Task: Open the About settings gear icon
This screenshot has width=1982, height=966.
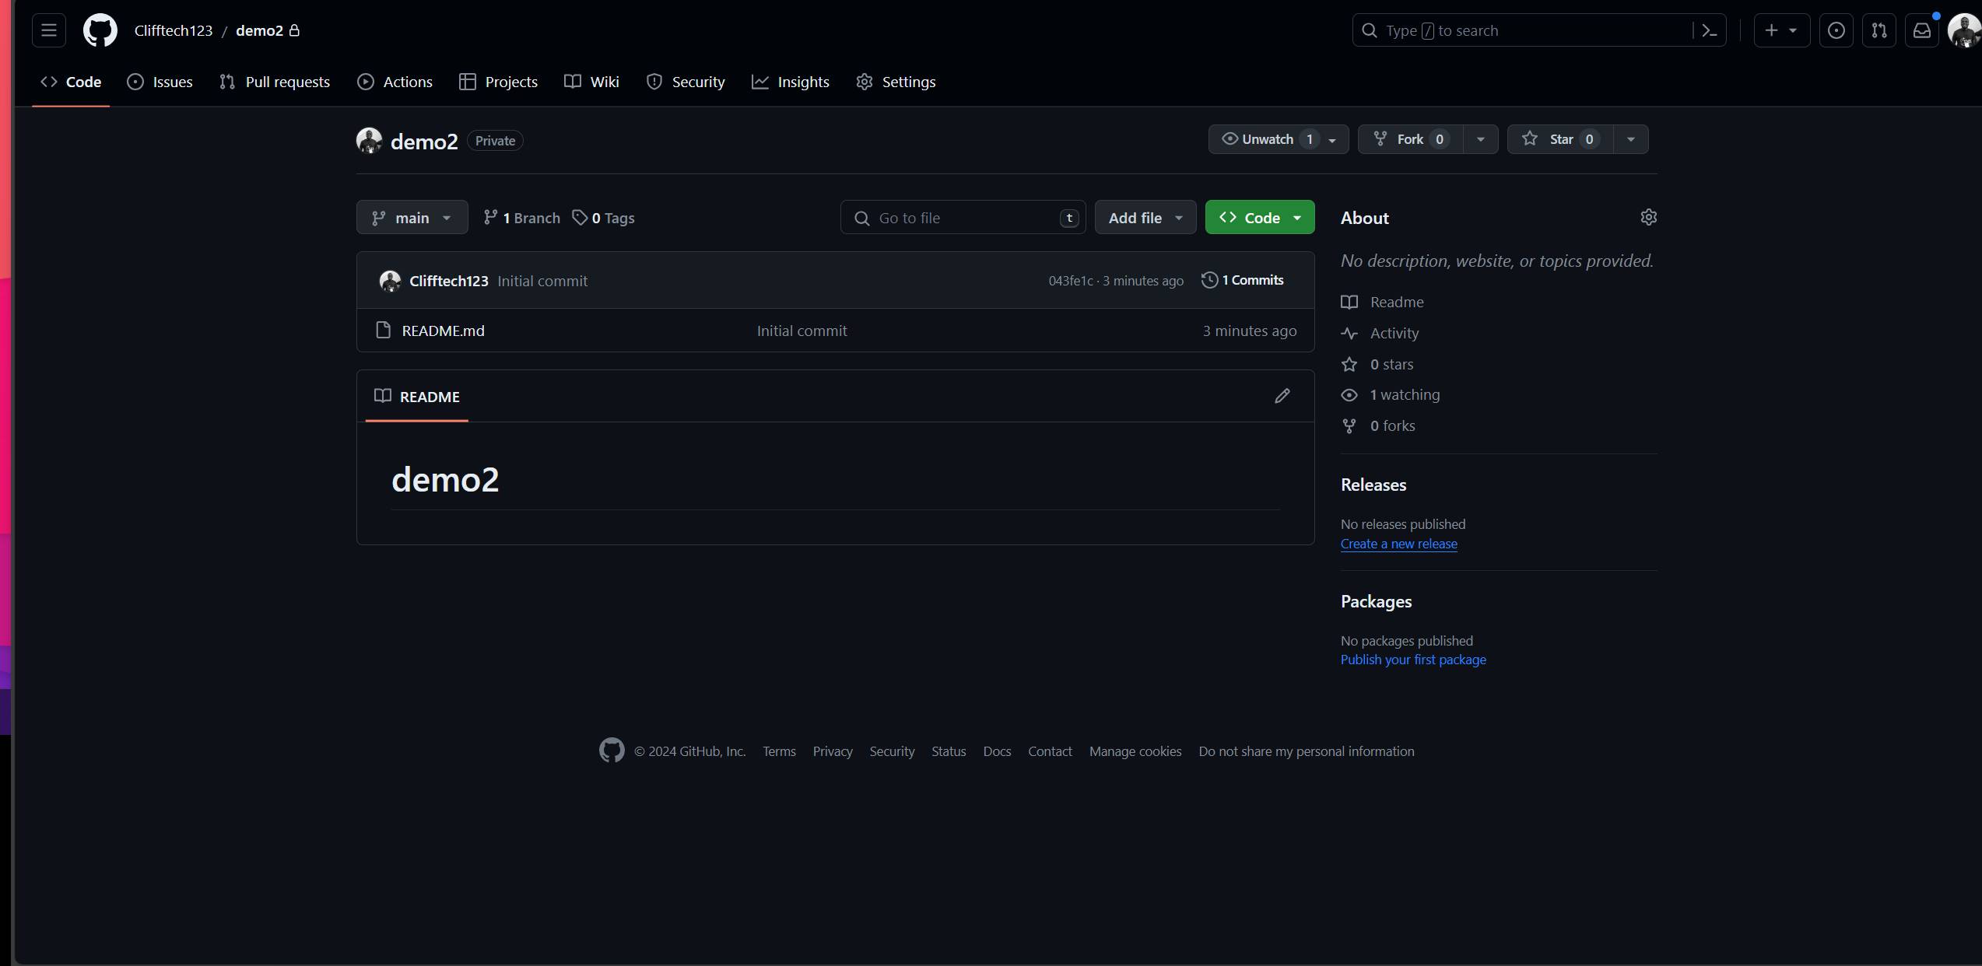Action: point(1648,217)
